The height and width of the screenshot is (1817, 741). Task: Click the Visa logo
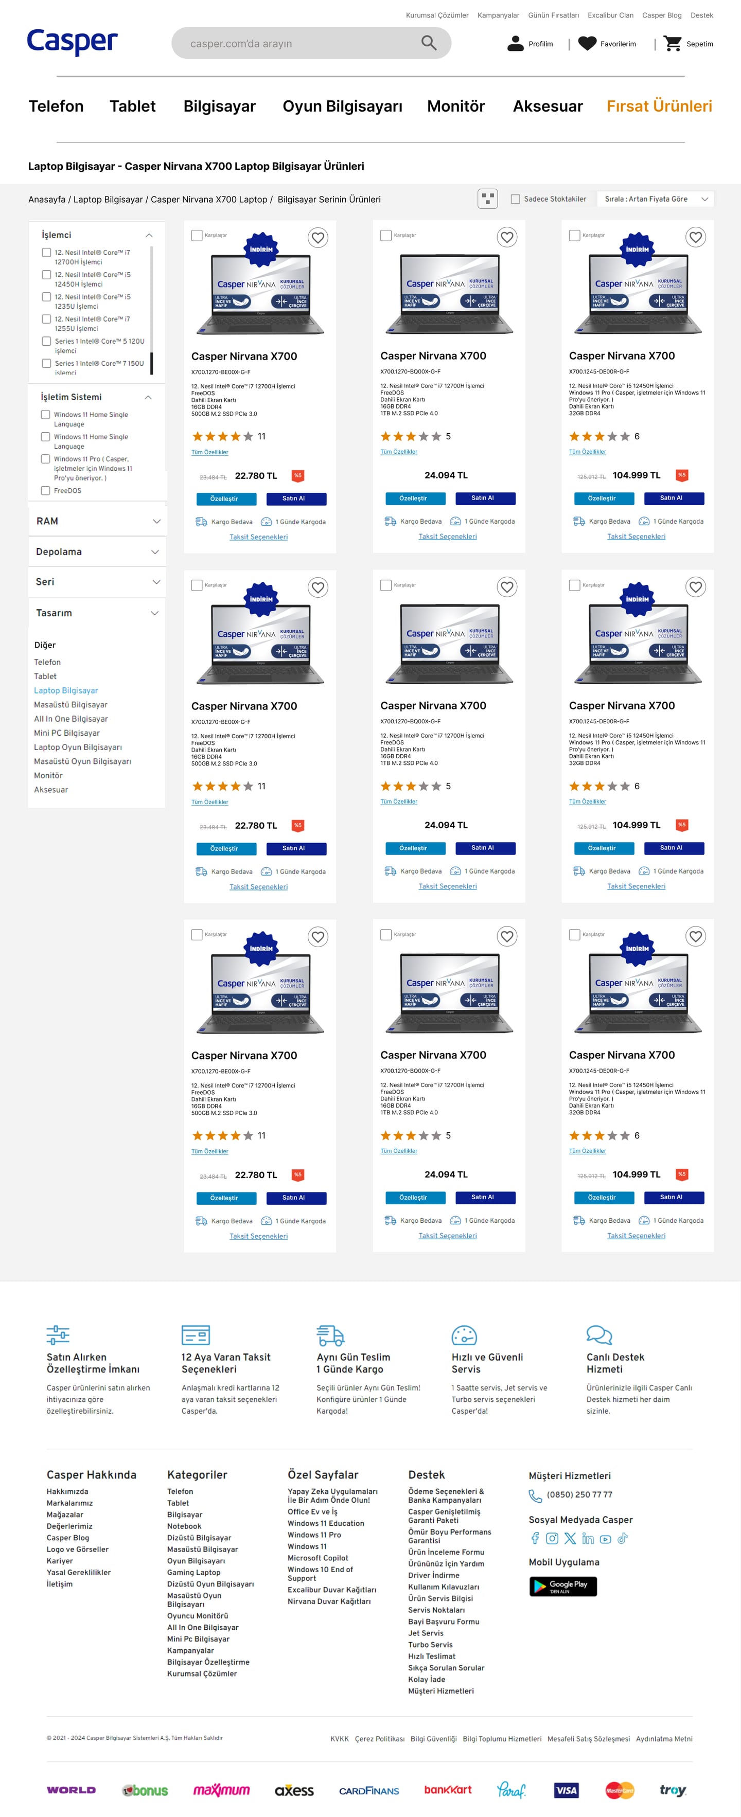pyautogui.click(x=566, y=1790)
